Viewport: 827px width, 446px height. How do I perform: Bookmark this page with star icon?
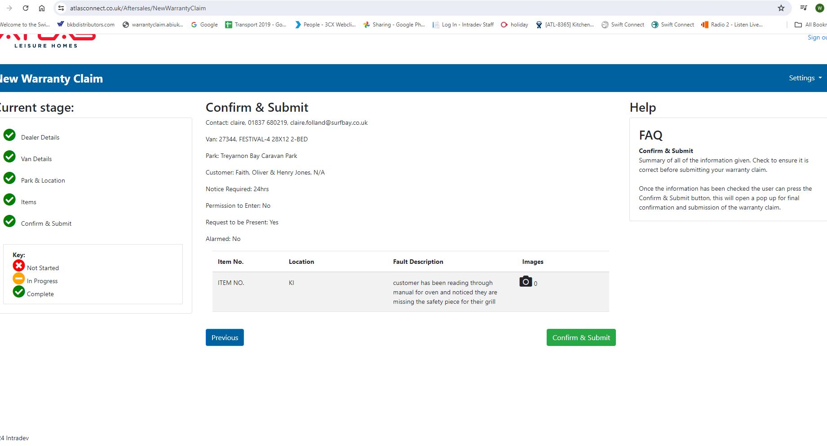coord(781,8)
